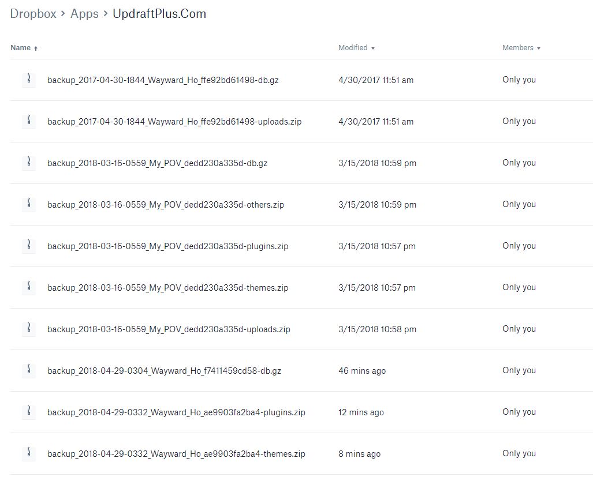Open backup_2018-03-16-0559_My_POV others.zip file

pos(166,205)
